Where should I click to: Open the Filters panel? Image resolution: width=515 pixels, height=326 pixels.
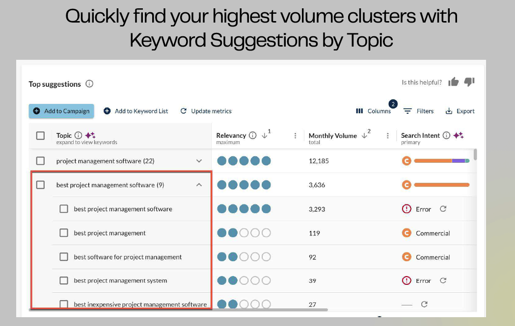tap(419, 111)
